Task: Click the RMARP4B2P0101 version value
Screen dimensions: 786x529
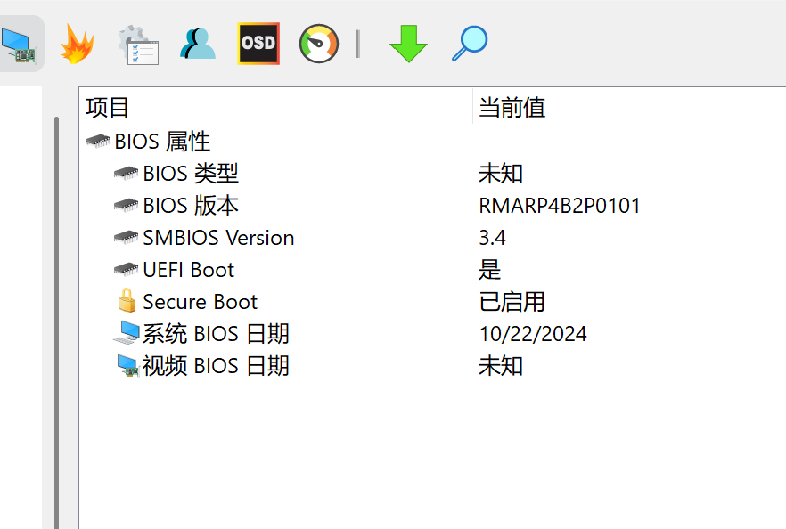Action: tap(560, 206)
